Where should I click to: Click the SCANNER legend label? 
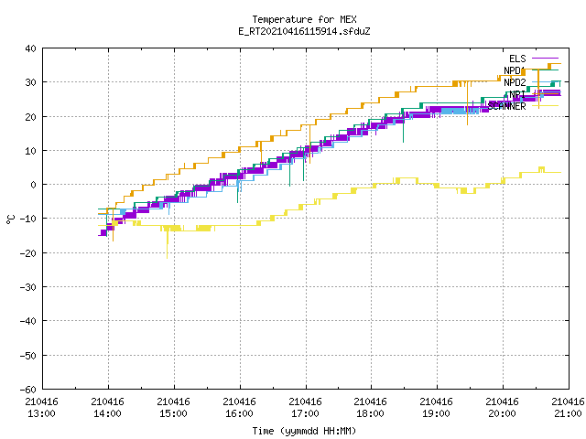pos(506,106)
